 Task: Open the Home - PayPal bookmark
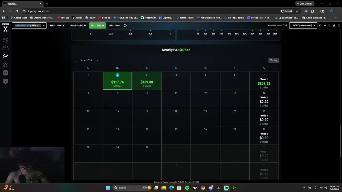pos(185,18)
